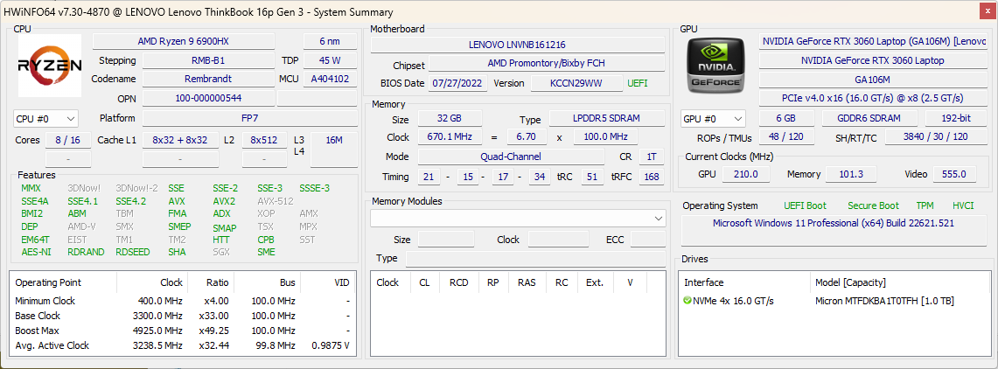Screen dimensions: 998x369
Task: Click the LENOVO LNVNB161216 motherboard button
Action: tap(518, 45)
